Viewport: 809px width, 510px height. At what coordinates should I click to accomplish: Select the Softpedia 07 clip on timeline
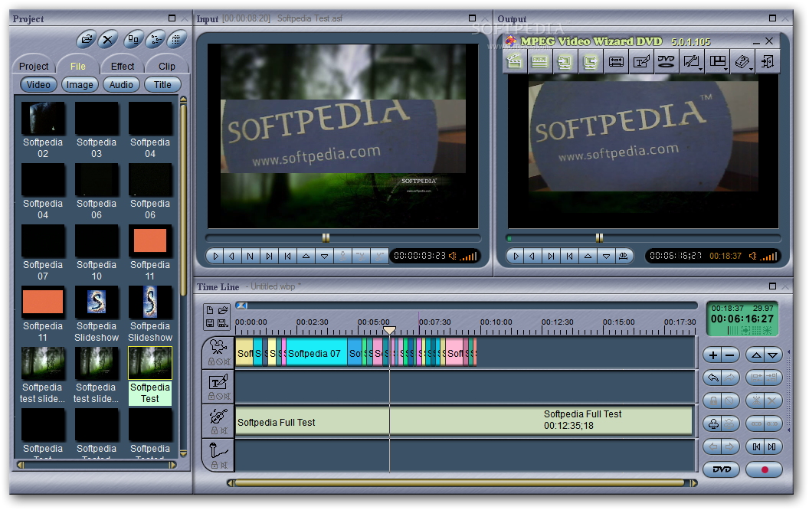click(316, 353)
